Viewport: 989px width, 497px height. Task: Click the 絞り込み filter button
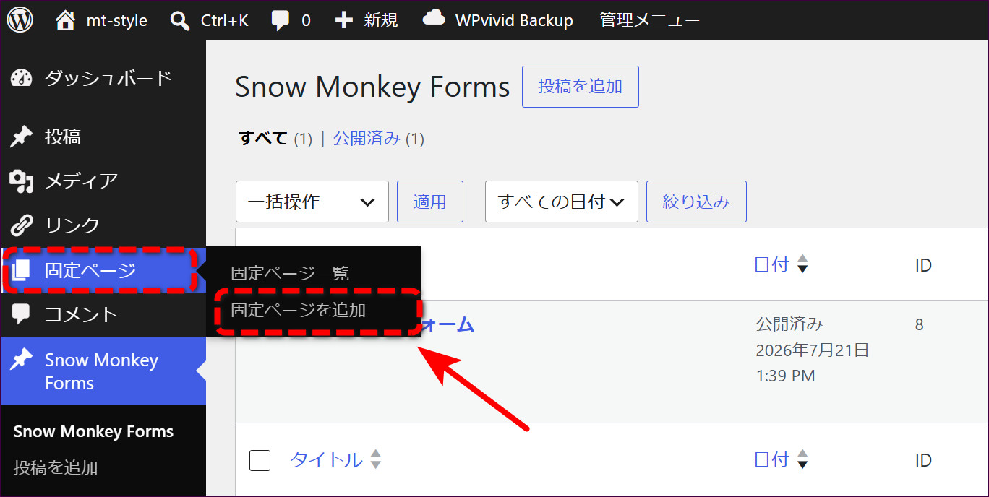coord(696,202)
